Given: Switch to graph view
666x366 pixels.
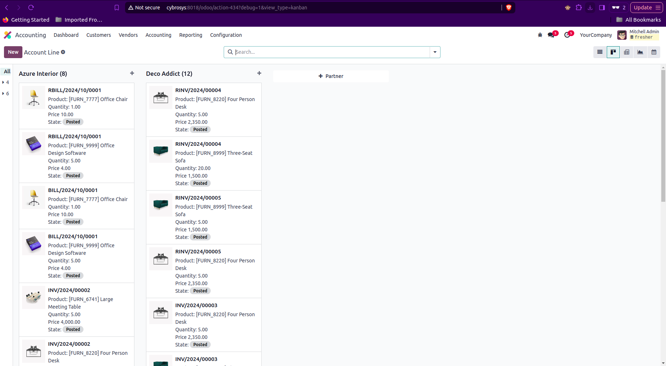Looking at the screenshot, I should pos(640,52).
